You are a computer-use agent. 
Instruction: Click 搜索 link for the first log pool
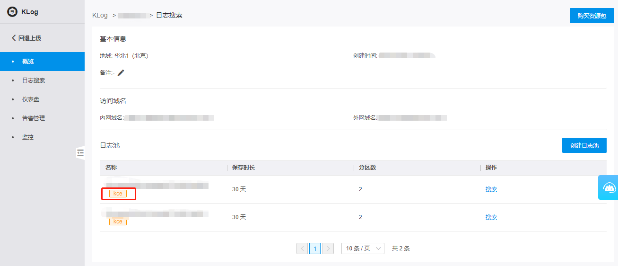(x=491, y=189)
